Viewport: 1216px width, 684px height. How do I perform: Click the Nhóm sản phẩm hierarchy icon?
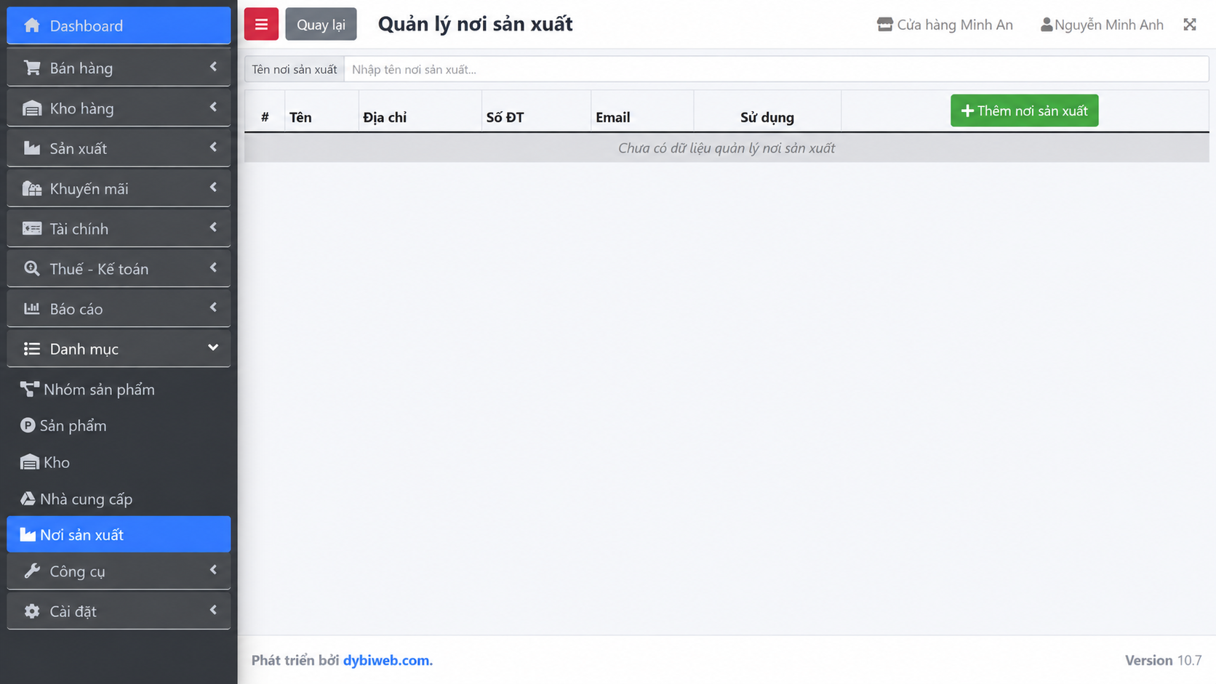(29, 389)
